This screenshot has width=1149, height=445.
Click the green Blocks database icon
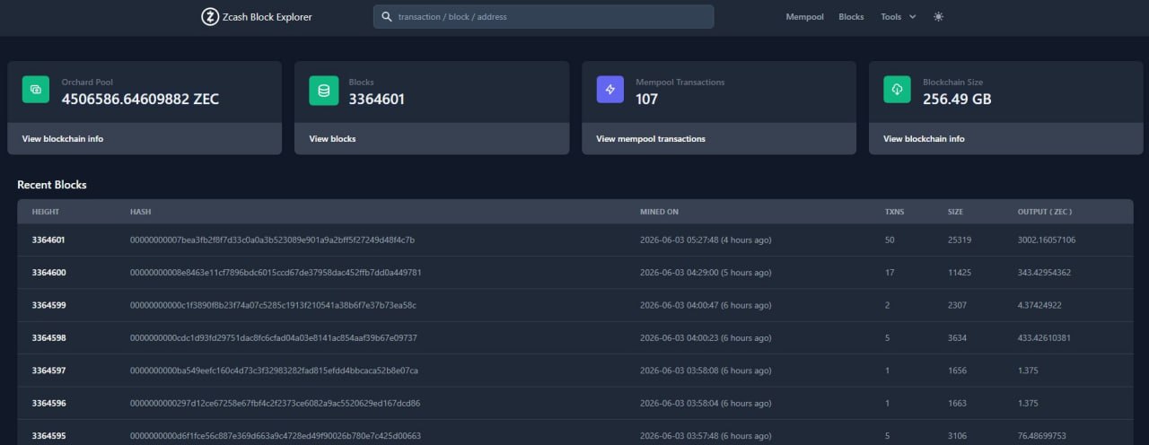(x=324, y=90)
